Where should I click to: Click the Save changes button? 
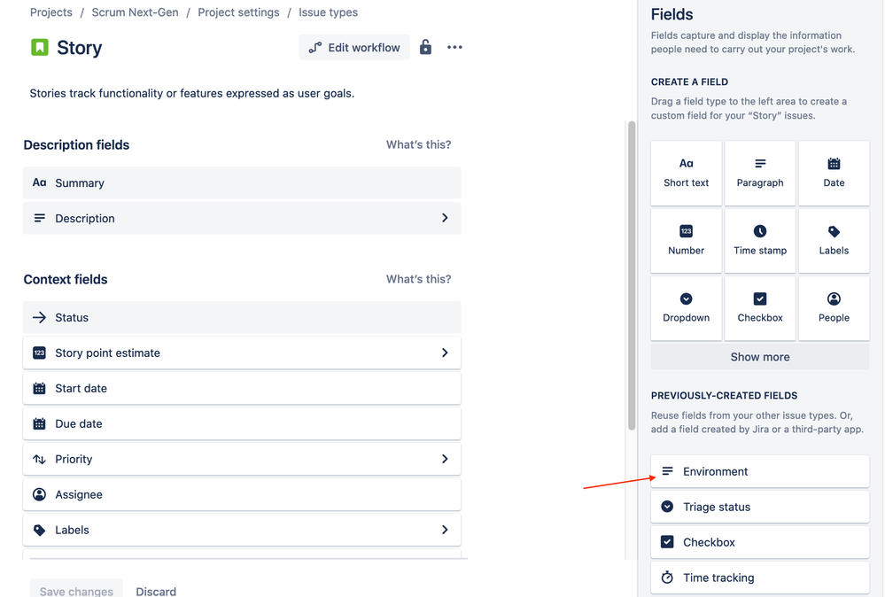(x=76, y=588)
